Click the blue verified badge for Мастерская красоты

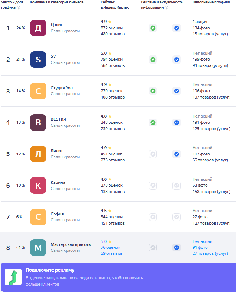pos(177,247)
